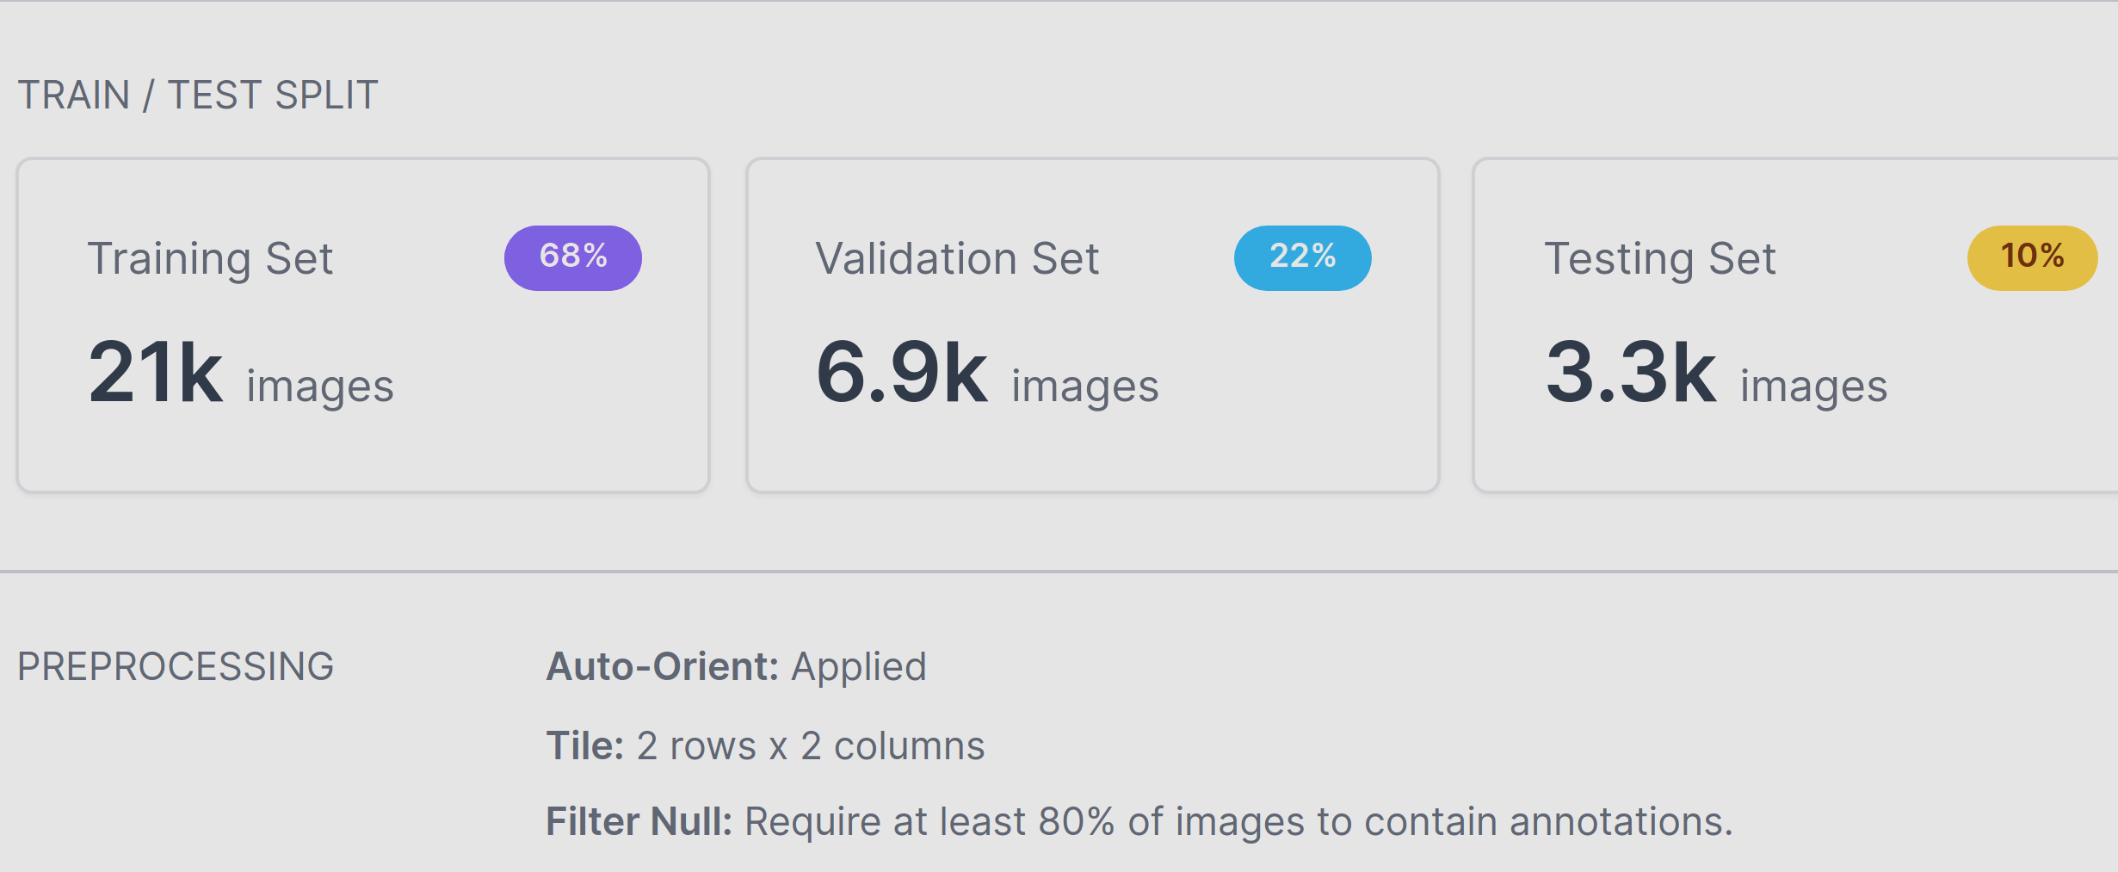Click the Applied value beside Auto-Orient
The width and height of the screenshot is (2118, 872).
[859, 667]
